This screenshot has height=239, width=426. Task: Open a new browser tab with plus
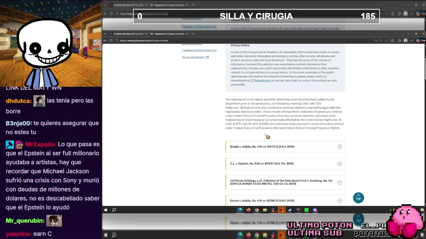click(x=193, y=34)
